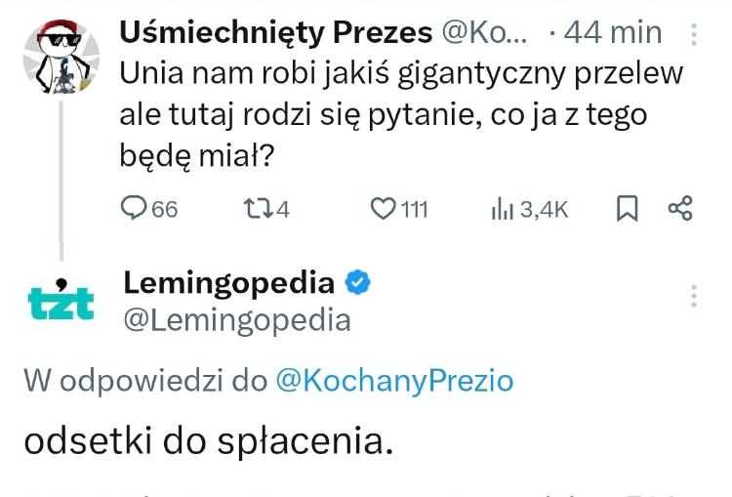Viewport: 732px width, 497px height.
Task: Like the tweet with 111 likes
Action: click(x=384, y=208)
